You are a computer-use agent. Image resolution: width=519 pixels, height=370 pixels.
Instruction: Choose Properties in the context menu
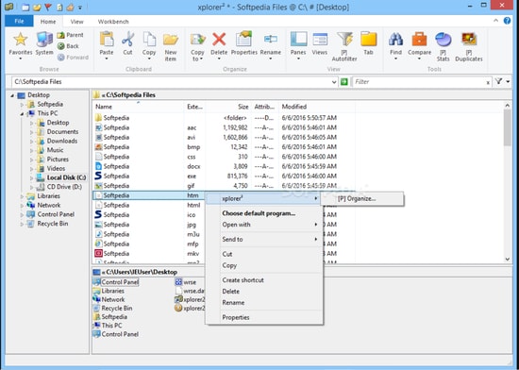[x=236, y=317]
